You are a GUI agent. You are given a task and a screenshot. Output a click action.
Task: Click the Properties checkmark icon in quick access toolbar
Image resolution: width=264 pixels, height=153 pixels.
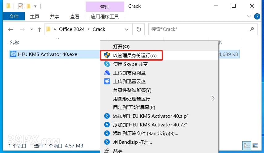tap(21, 6)
